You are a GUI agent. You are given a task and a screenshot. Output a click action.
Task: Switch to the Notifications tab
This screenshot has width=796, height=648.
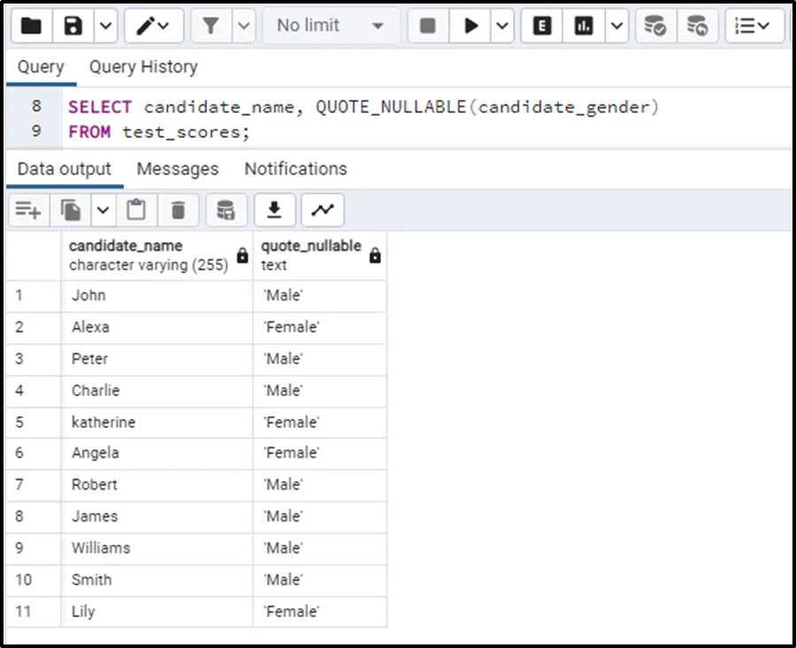pyautogui.click(x=295, y=169)
